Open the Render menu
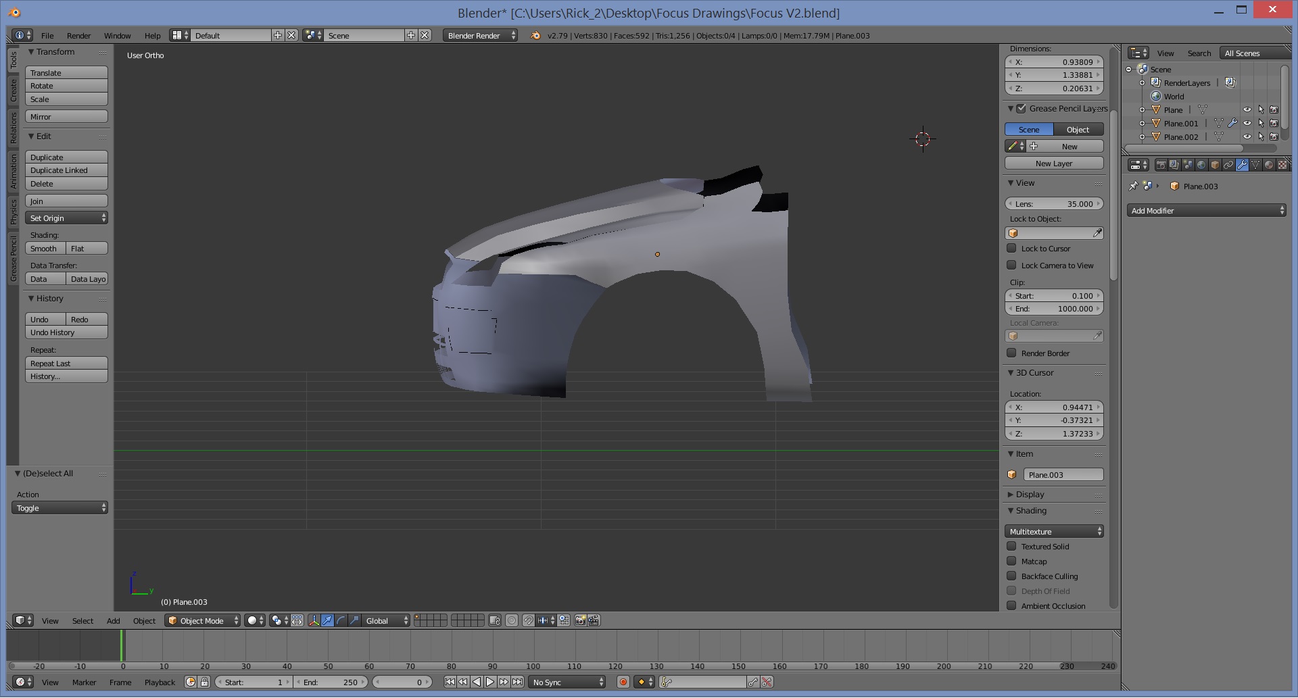This screenshot has width=1298, height=698. [x=78, y=36]
